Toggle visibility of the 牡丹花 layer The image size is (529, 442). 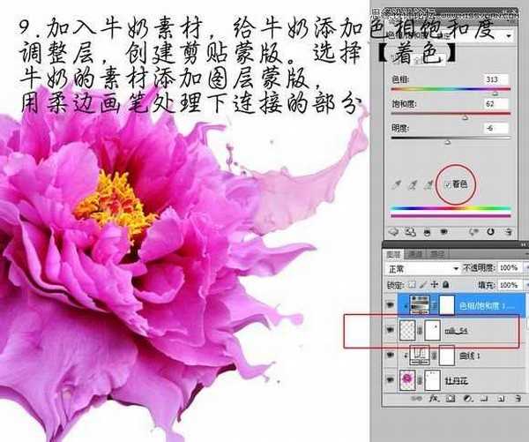click(x=391, y=380)
